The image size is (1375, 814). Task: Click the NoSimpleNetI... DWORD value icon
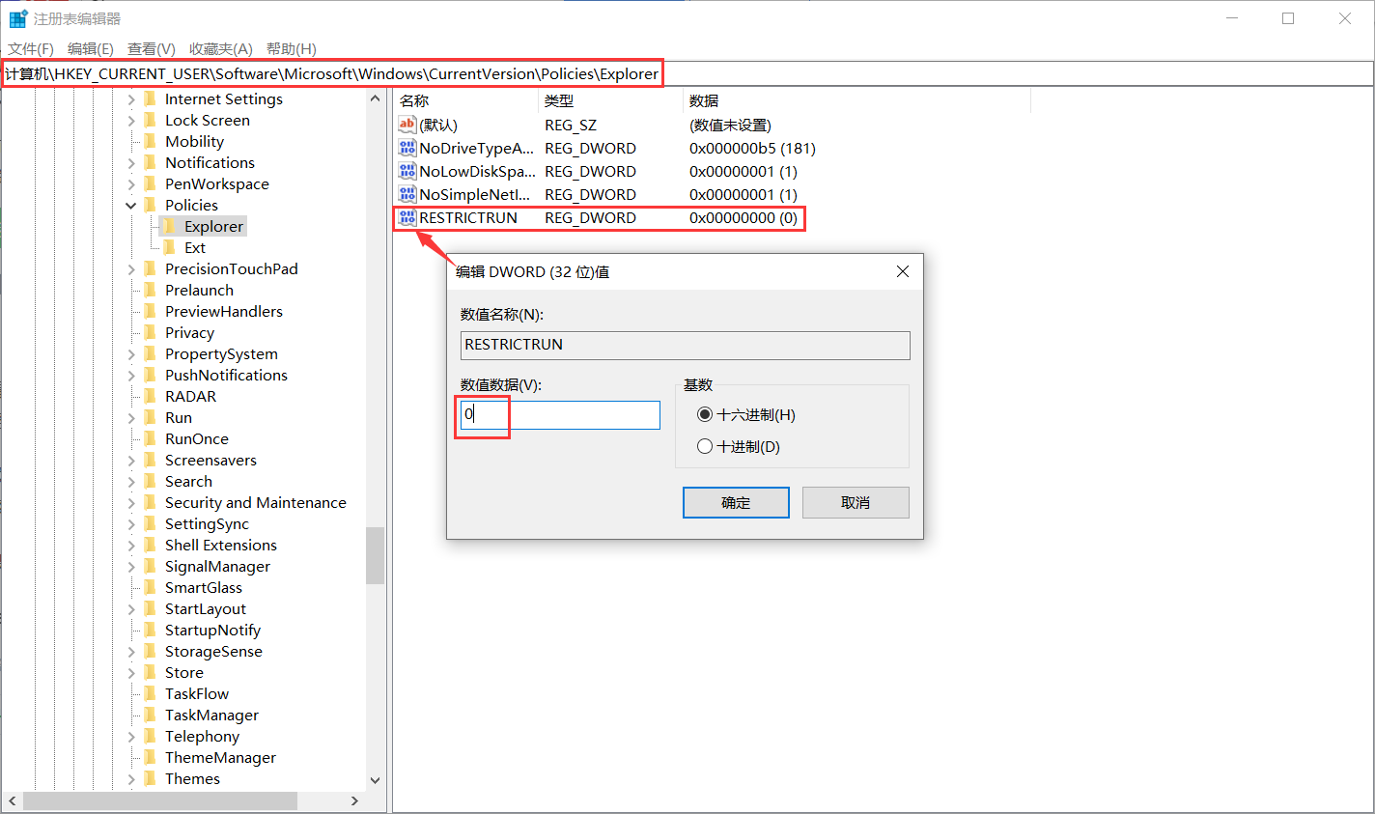(x=407, y=194)
